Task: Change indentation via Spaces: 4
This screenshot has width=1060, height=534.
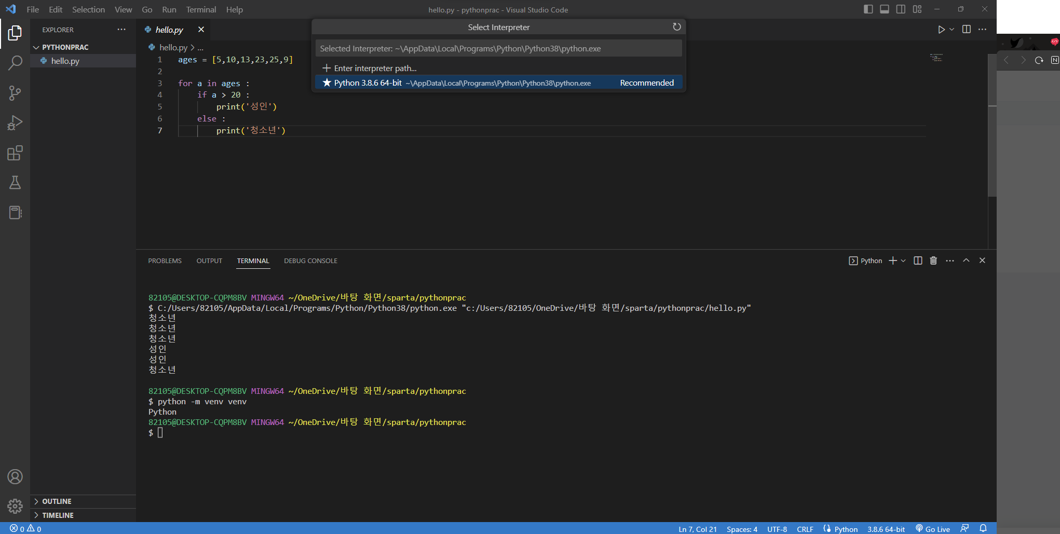Action: (x=742, y=529)
